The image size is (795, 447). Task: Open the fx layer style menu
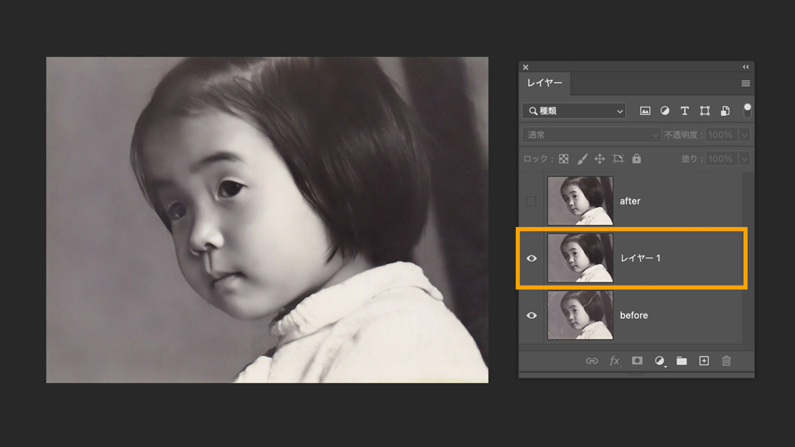[x=614, y=361]
